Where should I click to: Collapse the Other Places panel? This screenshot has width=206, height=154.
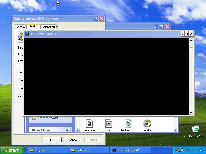click(x=68, y=130)
